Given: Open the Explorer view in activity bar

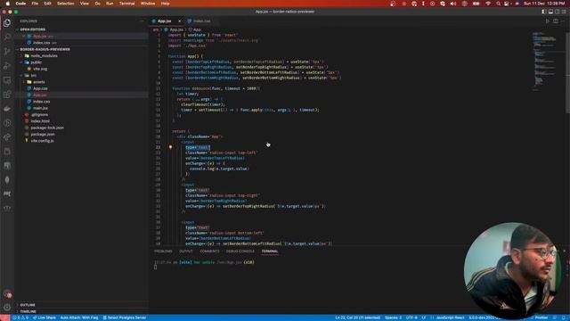Looking at the screenshot, I should point(7,23).
